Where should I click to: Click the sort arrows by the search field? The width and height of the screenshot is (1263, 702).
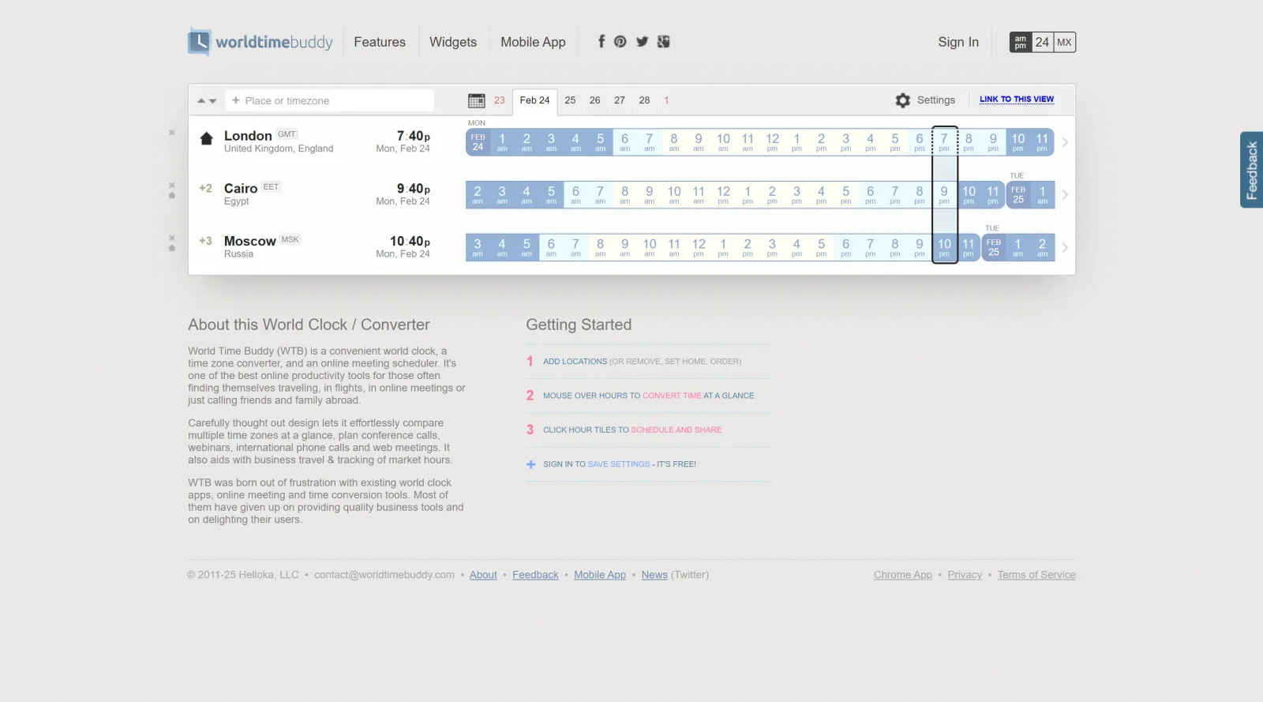click(207, 101)
